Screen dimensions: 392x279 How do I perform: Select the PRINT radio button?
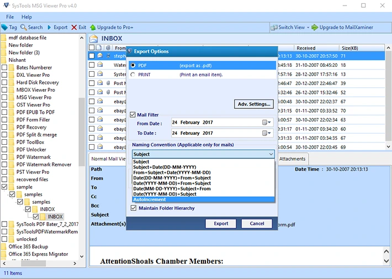[133, 75]
